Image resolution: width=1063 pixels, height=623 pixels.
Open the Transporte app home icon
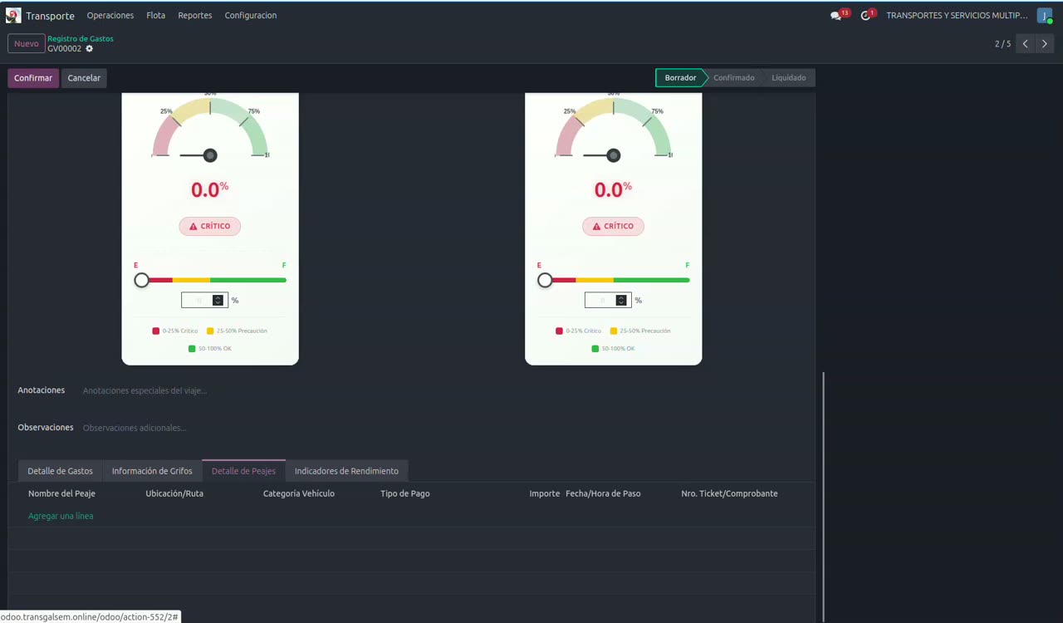(13, 15)
